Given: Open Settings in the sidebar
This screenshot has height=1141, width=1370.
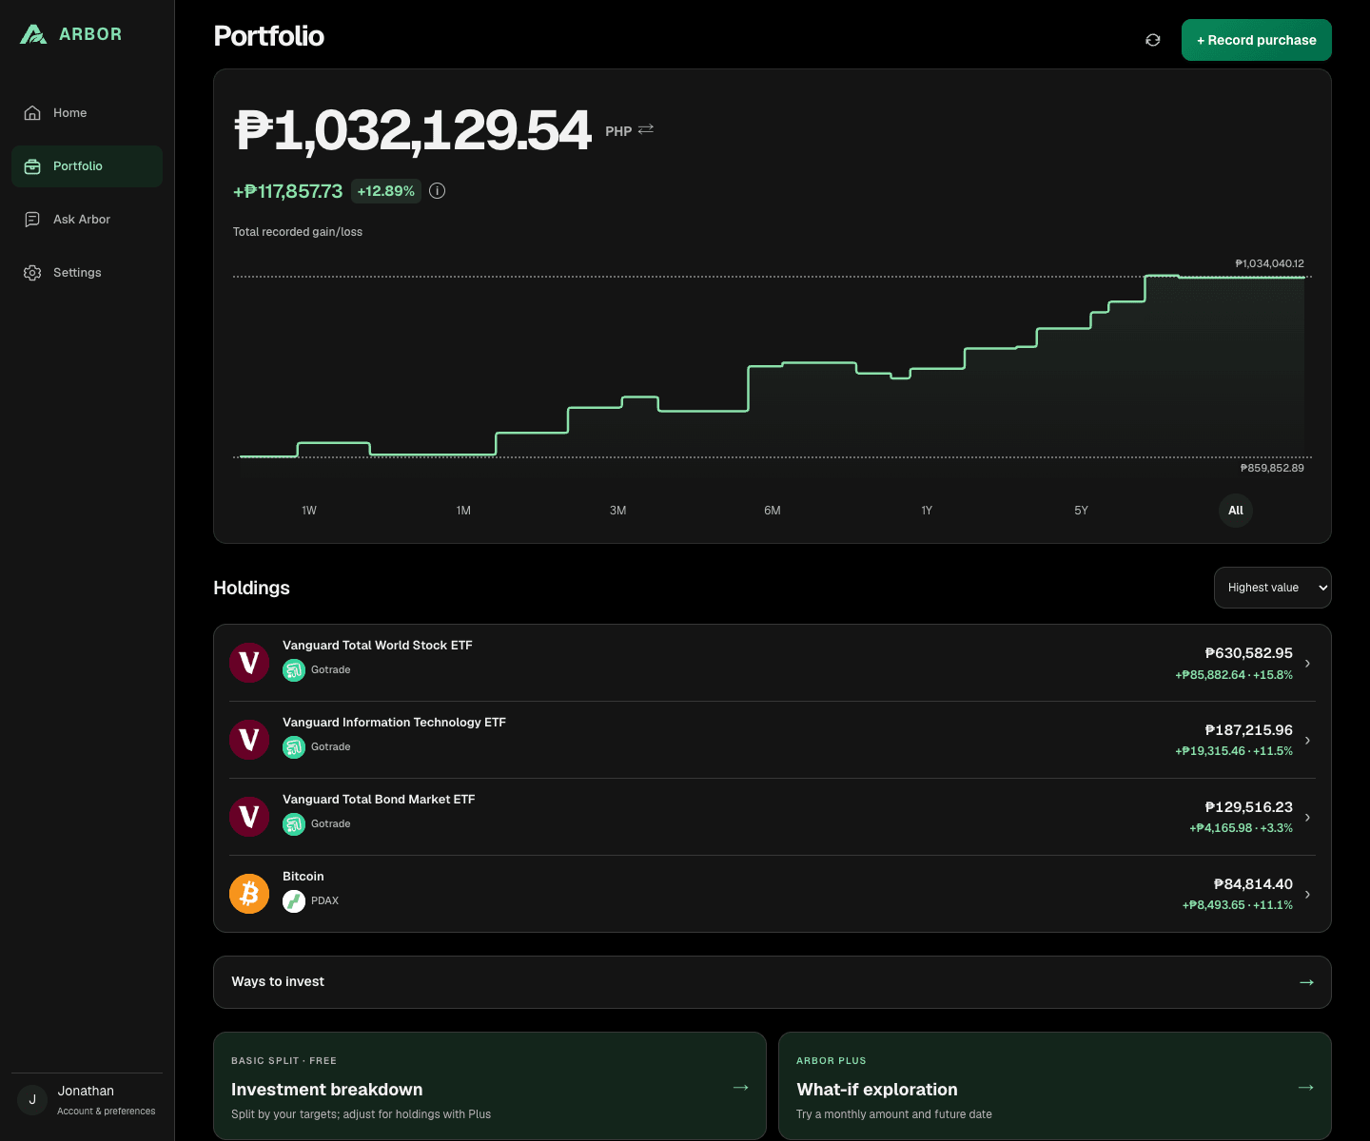Looking at the screenshot, I should (87, 273).
